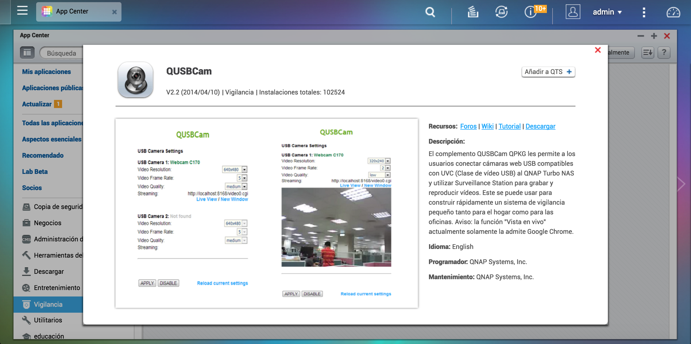Click Añadir a QTS button
Viewport: 691px width, 344px height.
coord(548,72)
